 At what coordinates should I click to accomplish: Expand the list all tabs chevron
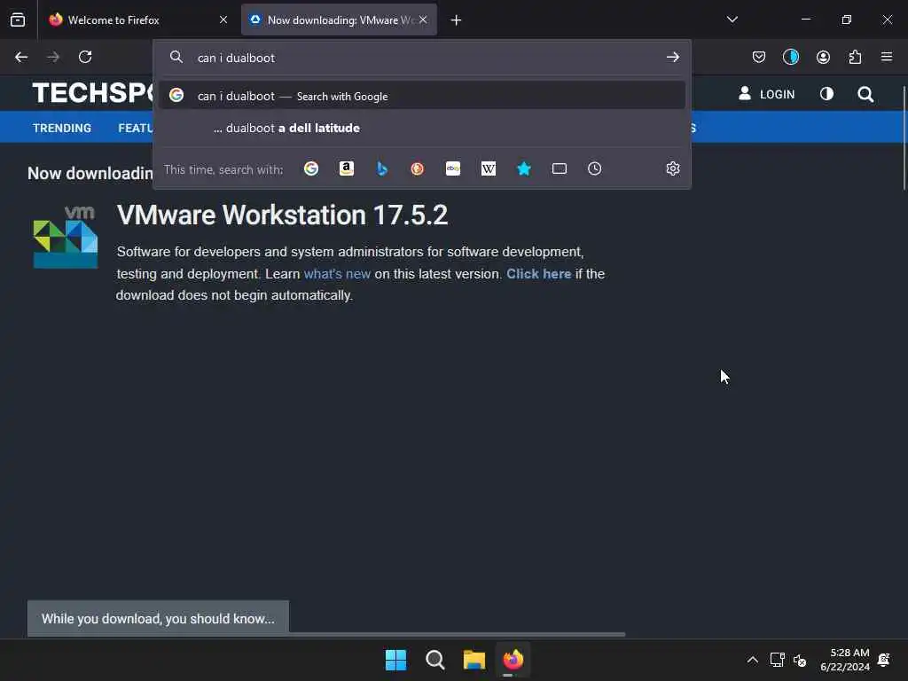[732, 20]
